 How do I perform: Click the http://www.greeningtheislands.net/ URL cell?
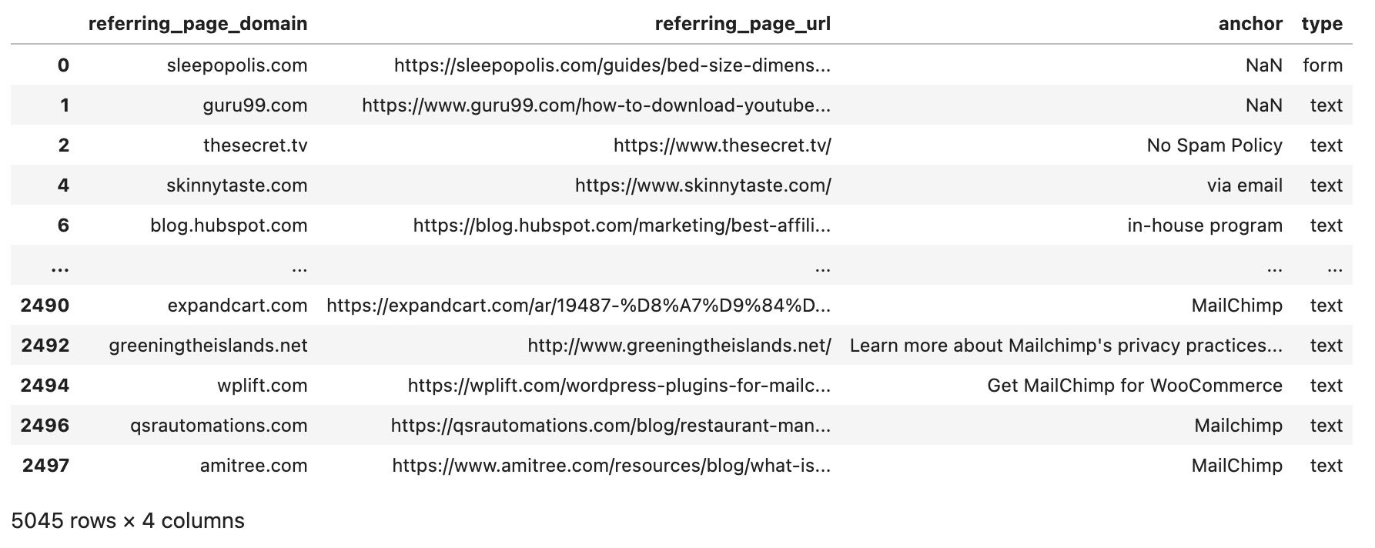pos(679,346)
